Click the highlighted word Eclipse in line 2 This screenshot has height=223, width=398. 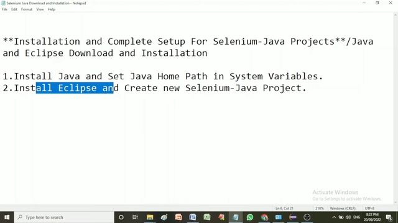click(x=77, y=88)
